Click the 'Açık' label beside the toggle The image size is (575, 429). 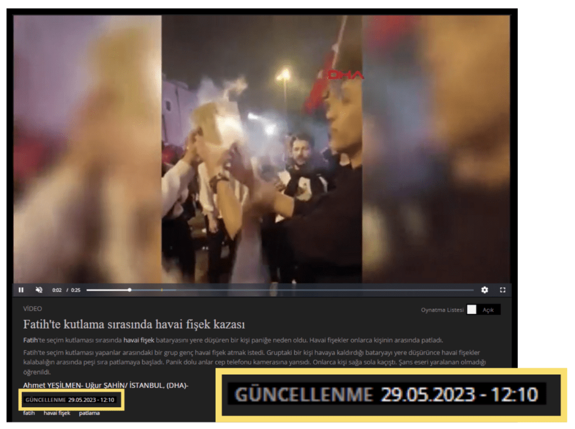488,310
